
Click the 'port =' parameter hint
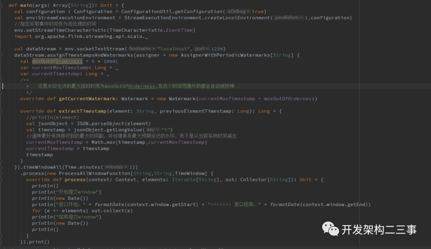point(202,49)
